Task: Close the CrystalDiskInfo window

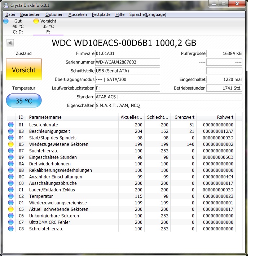Action: pos(237,4)
